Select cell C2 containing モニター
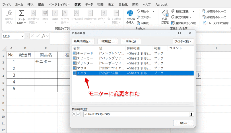Image resolution: width=231 pixels, height=133 pixels. [46, 62]
